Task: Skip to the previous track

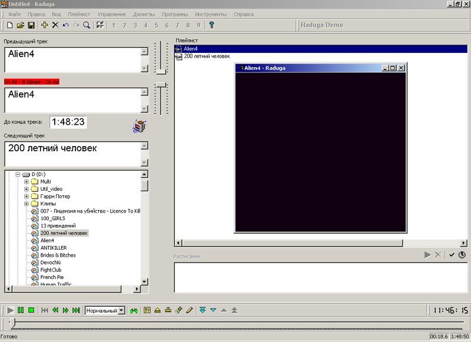Action: (x=45, y=310)
